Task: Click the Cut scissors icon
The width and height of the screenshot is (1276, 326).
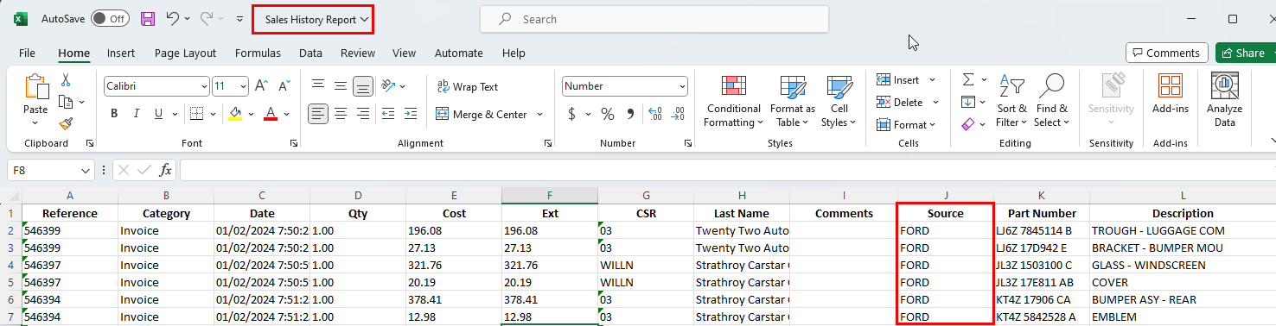Action: pos(66,79)
